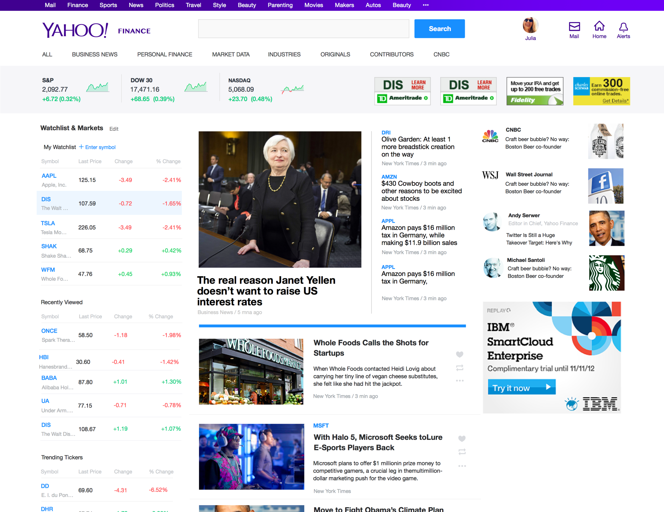Viewport: 664px width, 512px height.
Task: Click the Yahoo logo
Action: pos(75,30)
